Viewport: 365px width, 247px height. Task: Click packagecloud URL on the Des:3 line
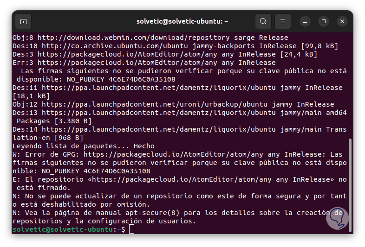click(127, 54)
